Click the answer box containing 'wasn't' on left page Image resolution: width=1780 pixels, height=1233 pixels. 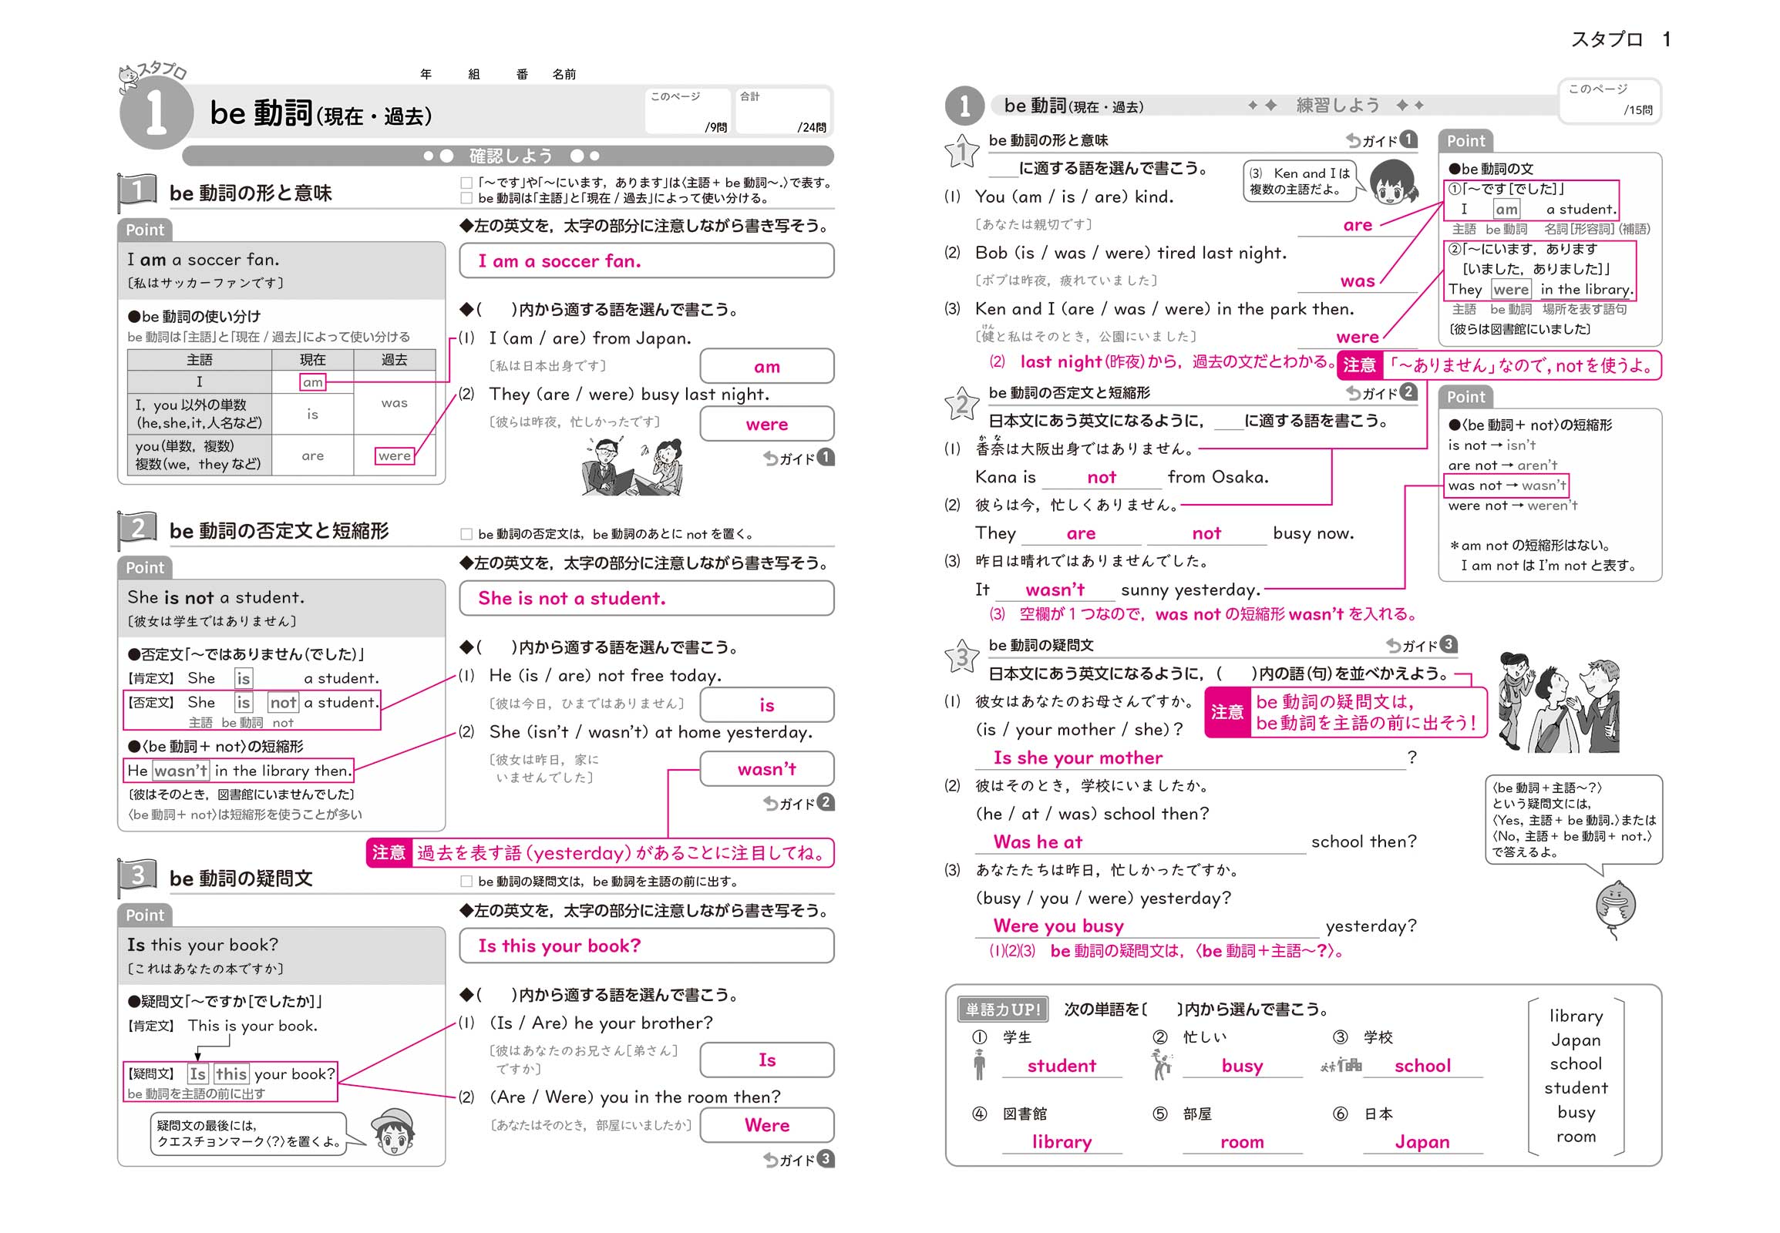pyautogui.click(x=767, y=768)
